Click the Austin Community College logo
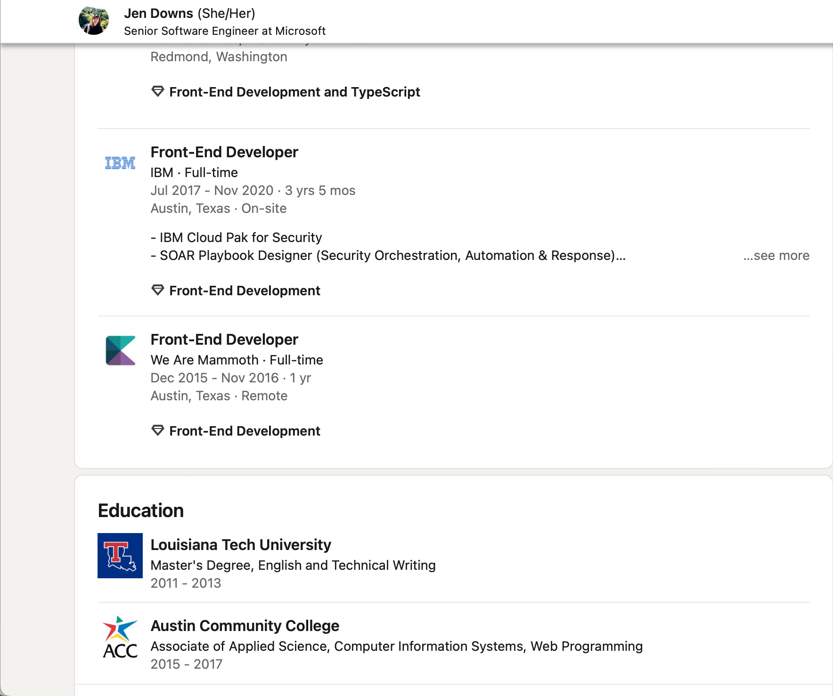 tap(120, 637)
